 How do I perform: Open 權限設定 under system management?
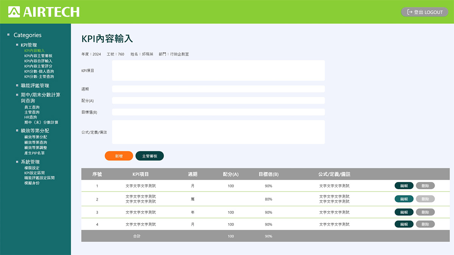click(x=32, y=168)
